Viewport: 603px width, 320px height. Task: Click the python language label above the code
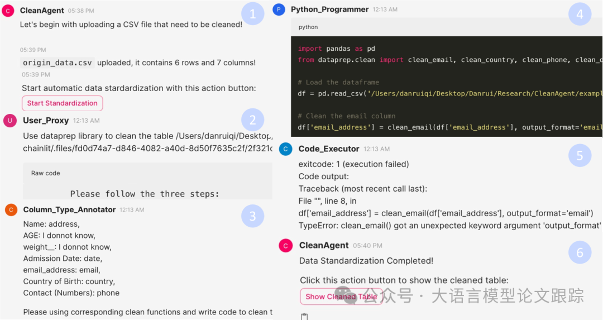308,27
